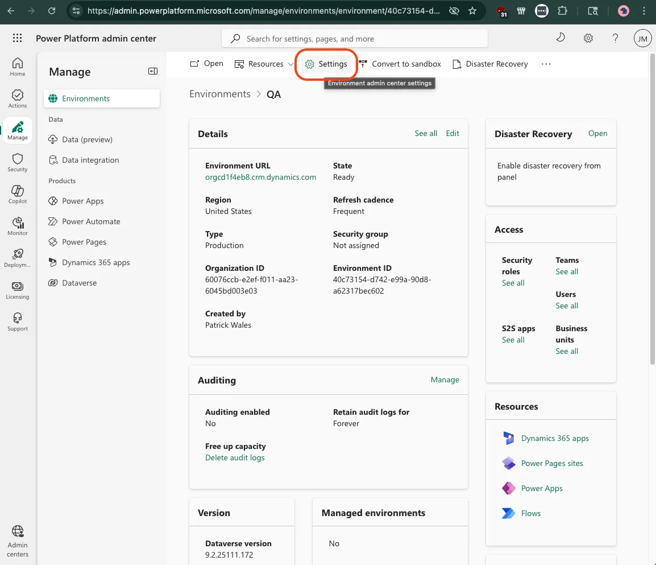656x565 pixels.
Task: Open the Security section from the sidebar
Action: (17, 162)
